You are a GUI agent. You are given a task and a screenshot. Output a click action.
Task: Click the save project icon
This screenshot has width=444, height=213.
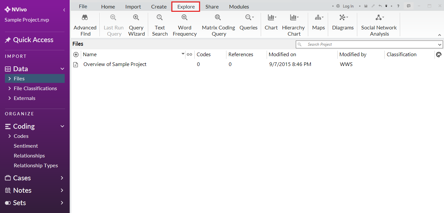(366, 6)
